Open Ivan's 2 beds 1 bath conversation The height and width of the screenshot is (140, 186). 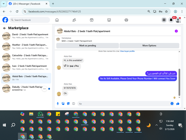click(26, 68)
